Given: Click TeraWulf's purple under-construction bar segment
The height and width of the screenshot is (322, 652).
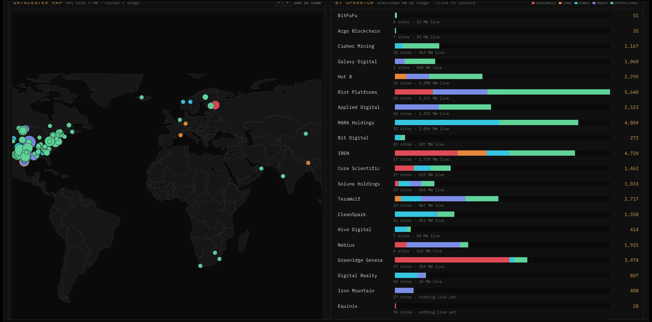Looking at the screenshot, I should click(x=443, y=199).
